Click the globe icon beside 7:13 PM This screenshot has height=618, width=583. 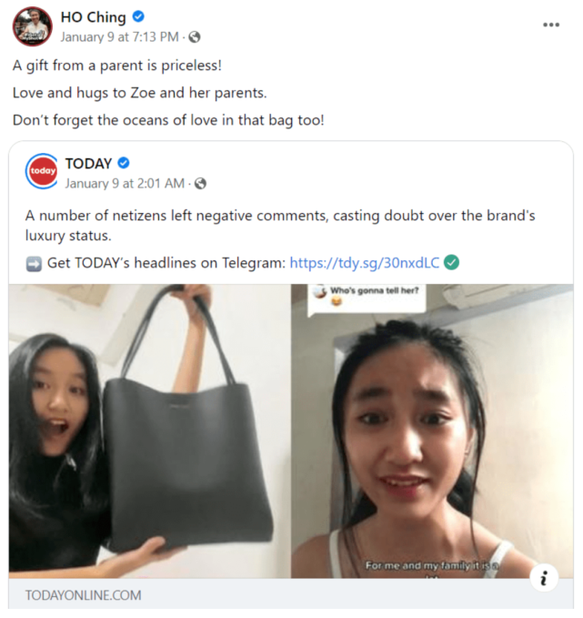pyautogui.click(x=195, y=37)
